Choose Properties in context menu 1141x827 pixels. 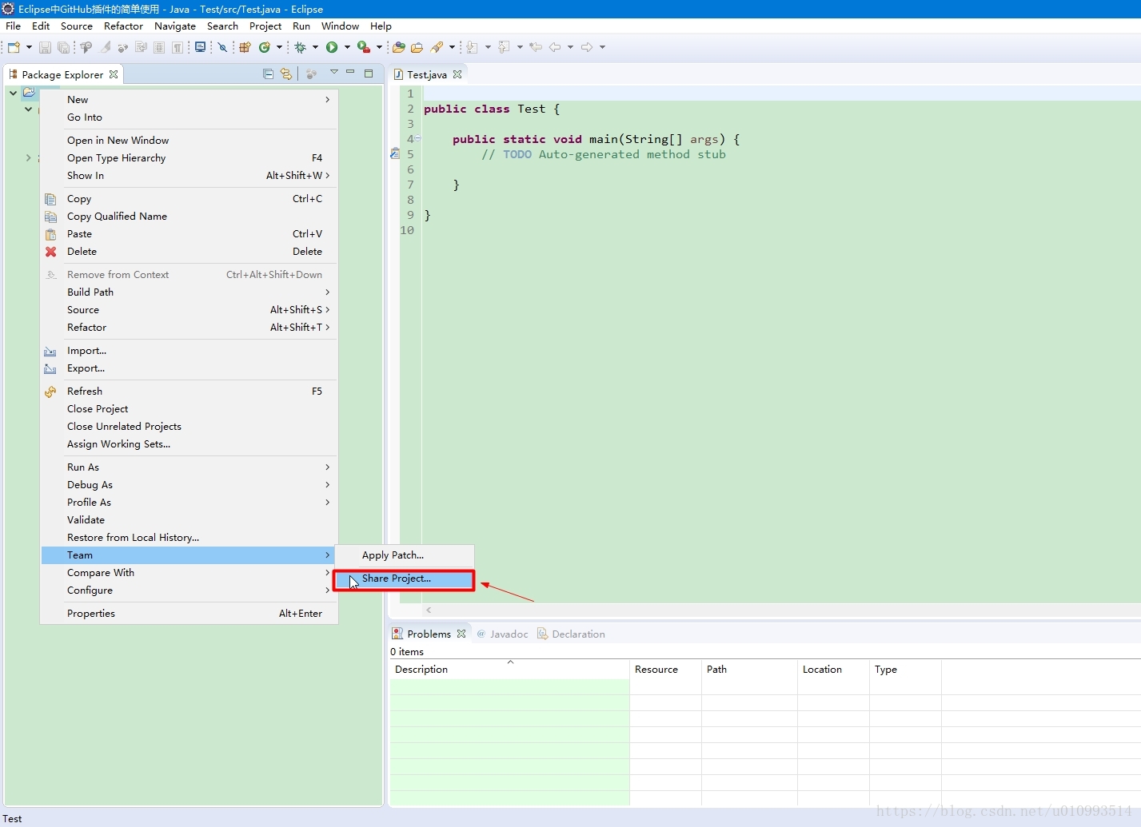tap(189, 614)
